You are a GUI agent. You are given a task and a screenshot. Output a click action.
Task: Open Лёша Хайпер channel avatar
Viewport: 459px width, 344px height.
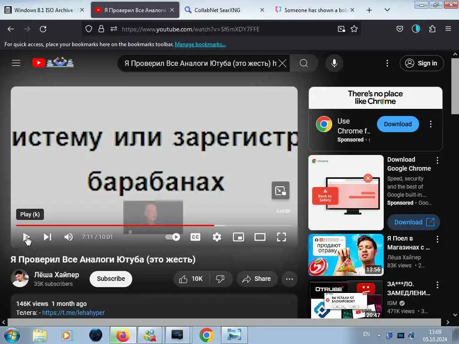tap(20, 278)
